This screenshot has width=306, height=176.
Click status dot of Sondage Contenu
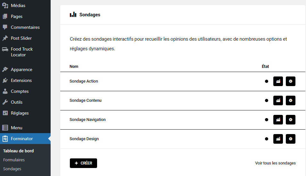(266, 100)
